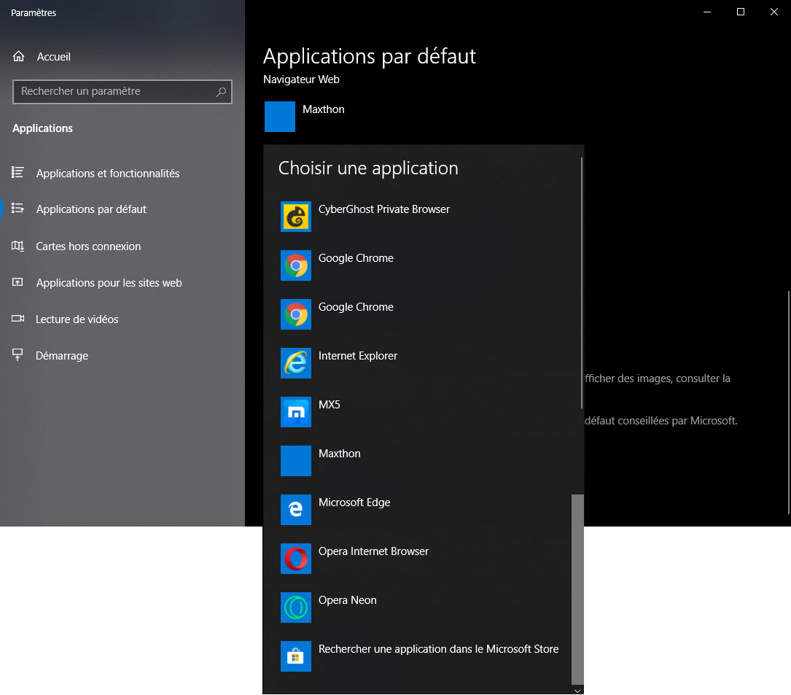
Task: Maximize the Paramètres window
Action: [x=741, y=12]
